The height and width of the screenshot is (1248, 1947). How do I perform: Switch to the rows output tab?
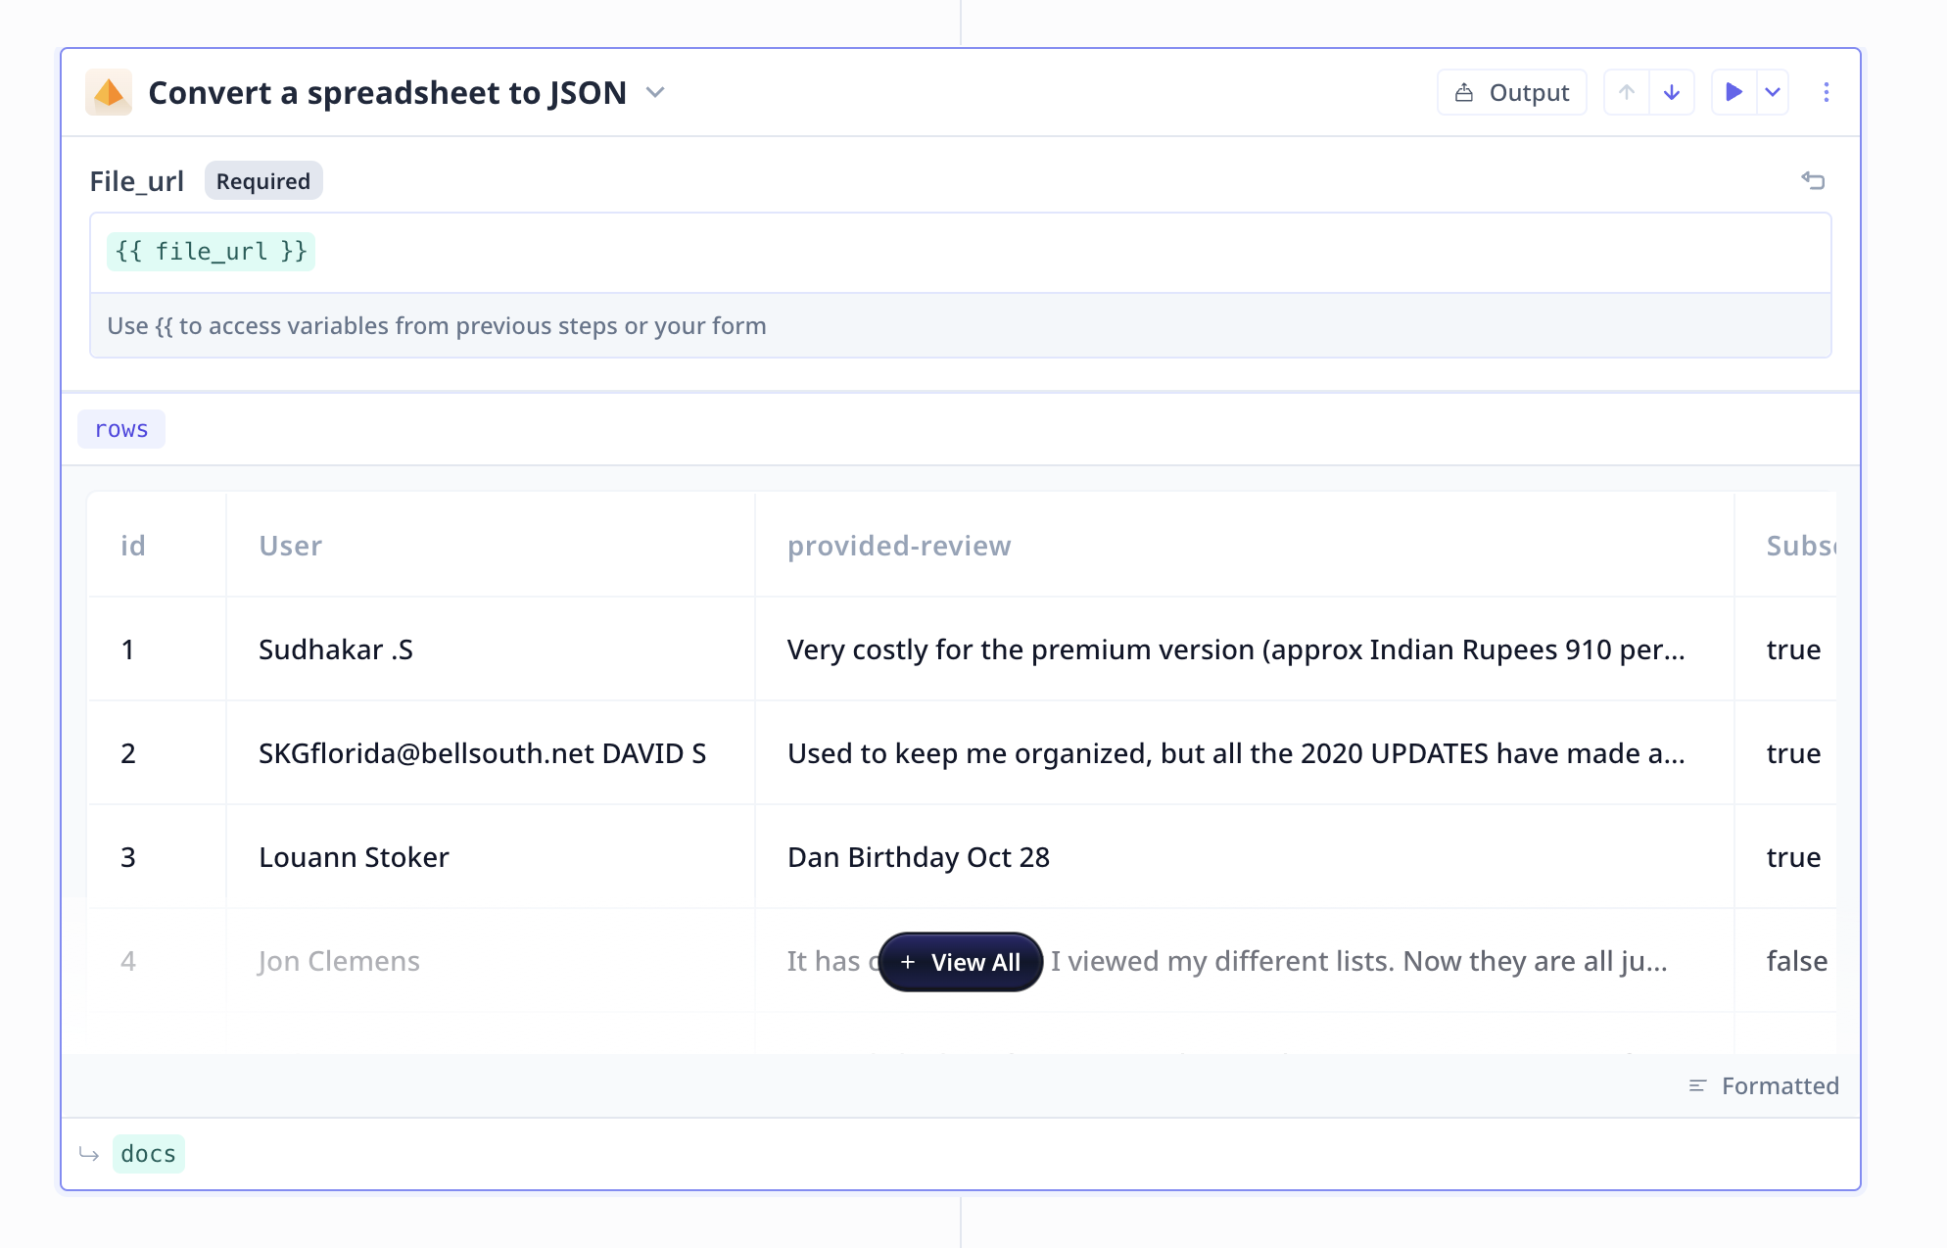pos(120,428)
